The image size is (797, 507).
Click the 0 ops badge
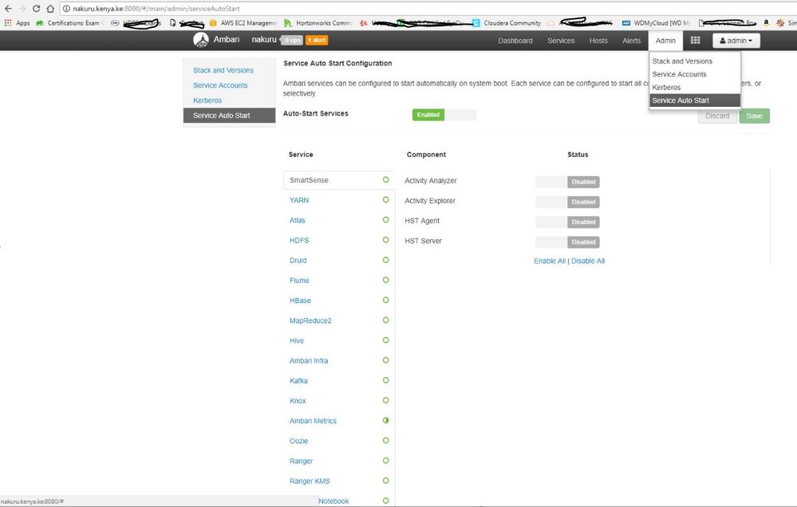coord(292,40)
